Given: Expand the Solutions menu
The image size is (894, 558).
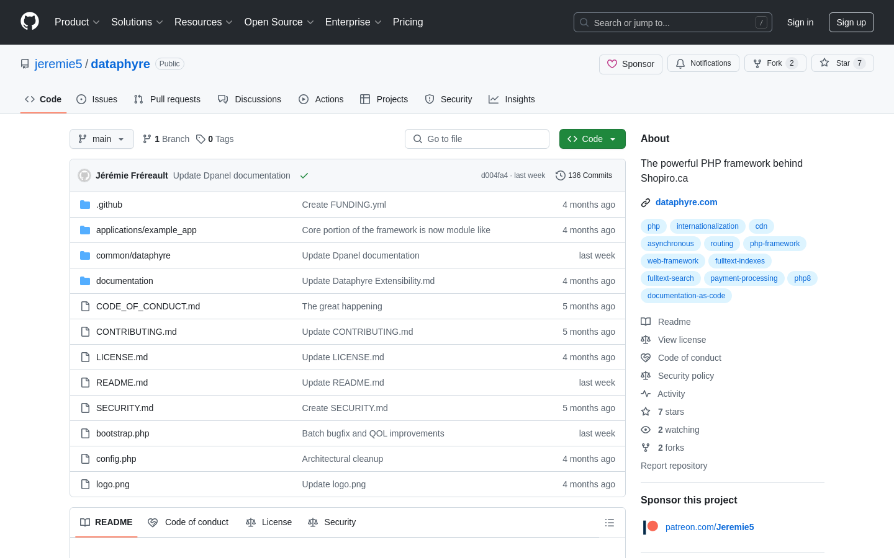Looking at the screenshot, I should (137, 22).
